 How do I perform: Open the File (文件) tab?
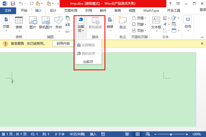click(x=8, y=11)
